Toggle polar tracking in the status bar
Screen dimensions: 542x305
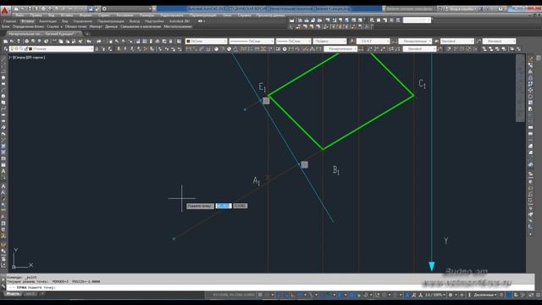click(300, 295)
